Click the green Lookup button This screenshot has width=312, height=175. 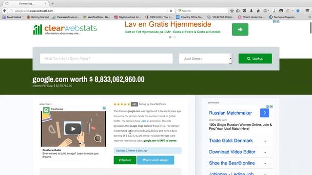pyautogui.click(x=255, y=58)
